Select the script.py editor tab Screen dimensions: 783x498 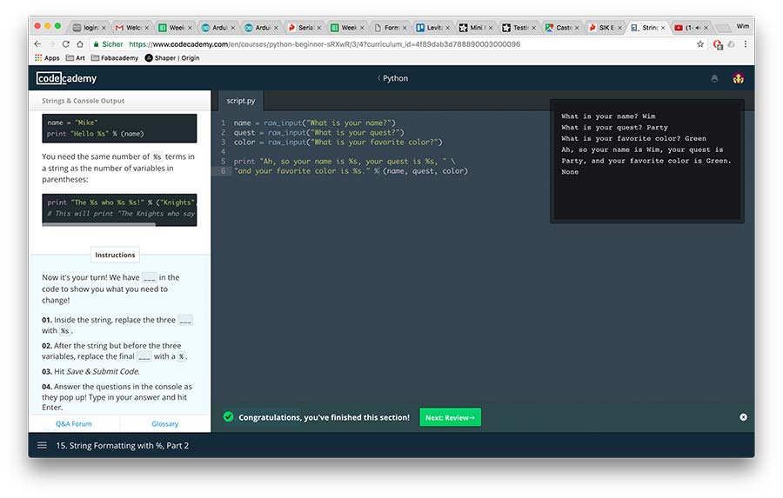coord(241,101)
